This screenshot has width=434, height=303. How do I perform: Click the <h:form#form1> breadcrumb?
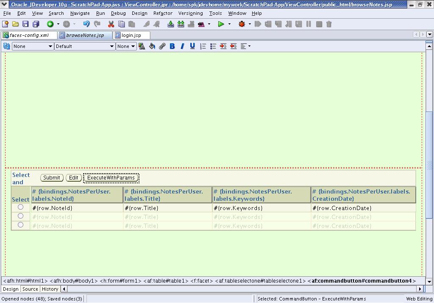(120, 281)
